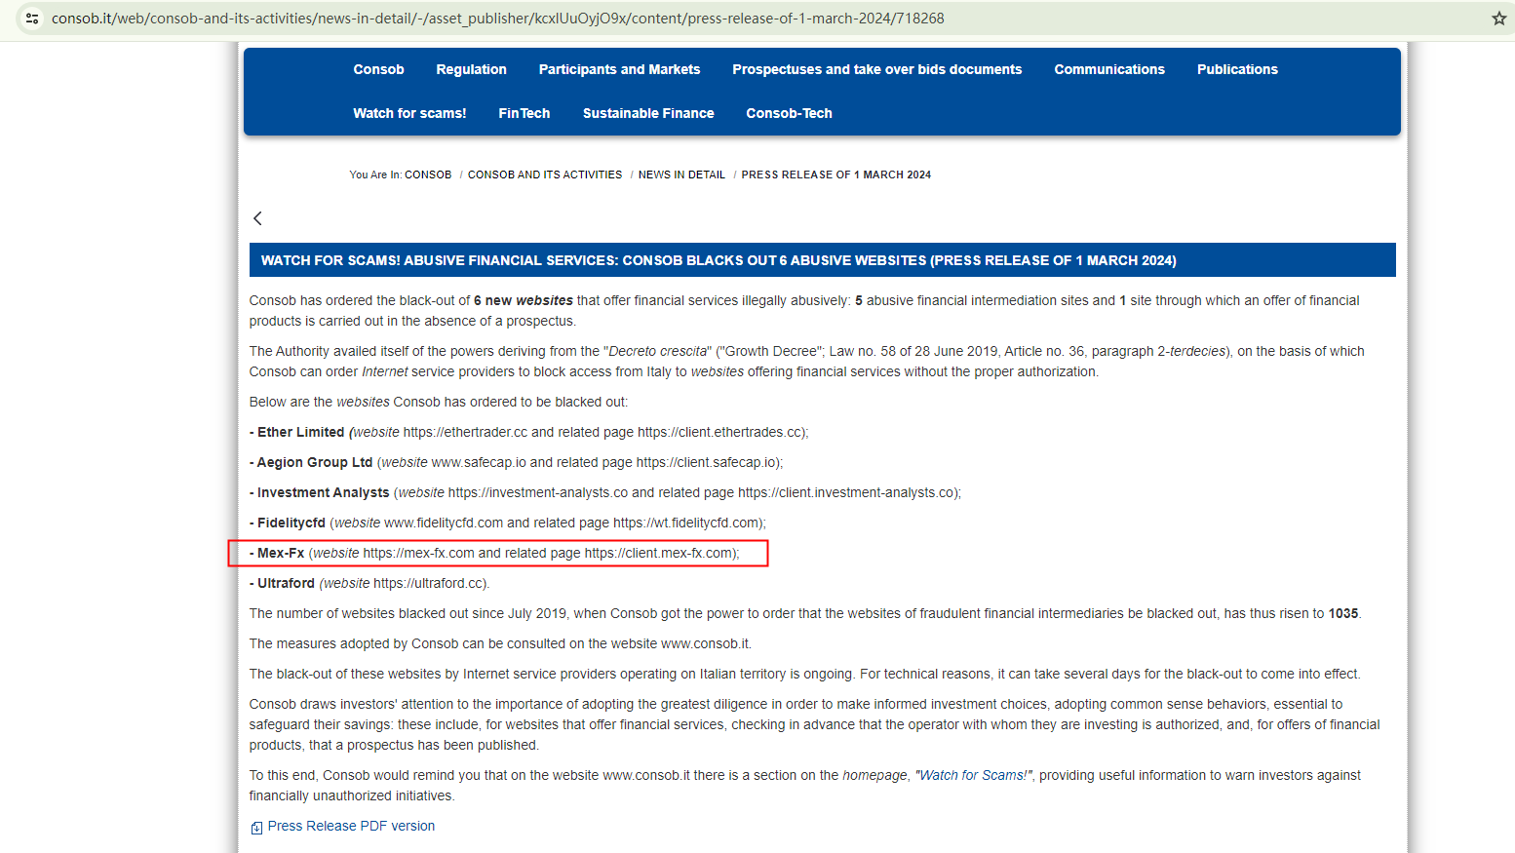
Task: Click the blue press release headline banner
Action: pyautogui.click(x=823, y=260)
